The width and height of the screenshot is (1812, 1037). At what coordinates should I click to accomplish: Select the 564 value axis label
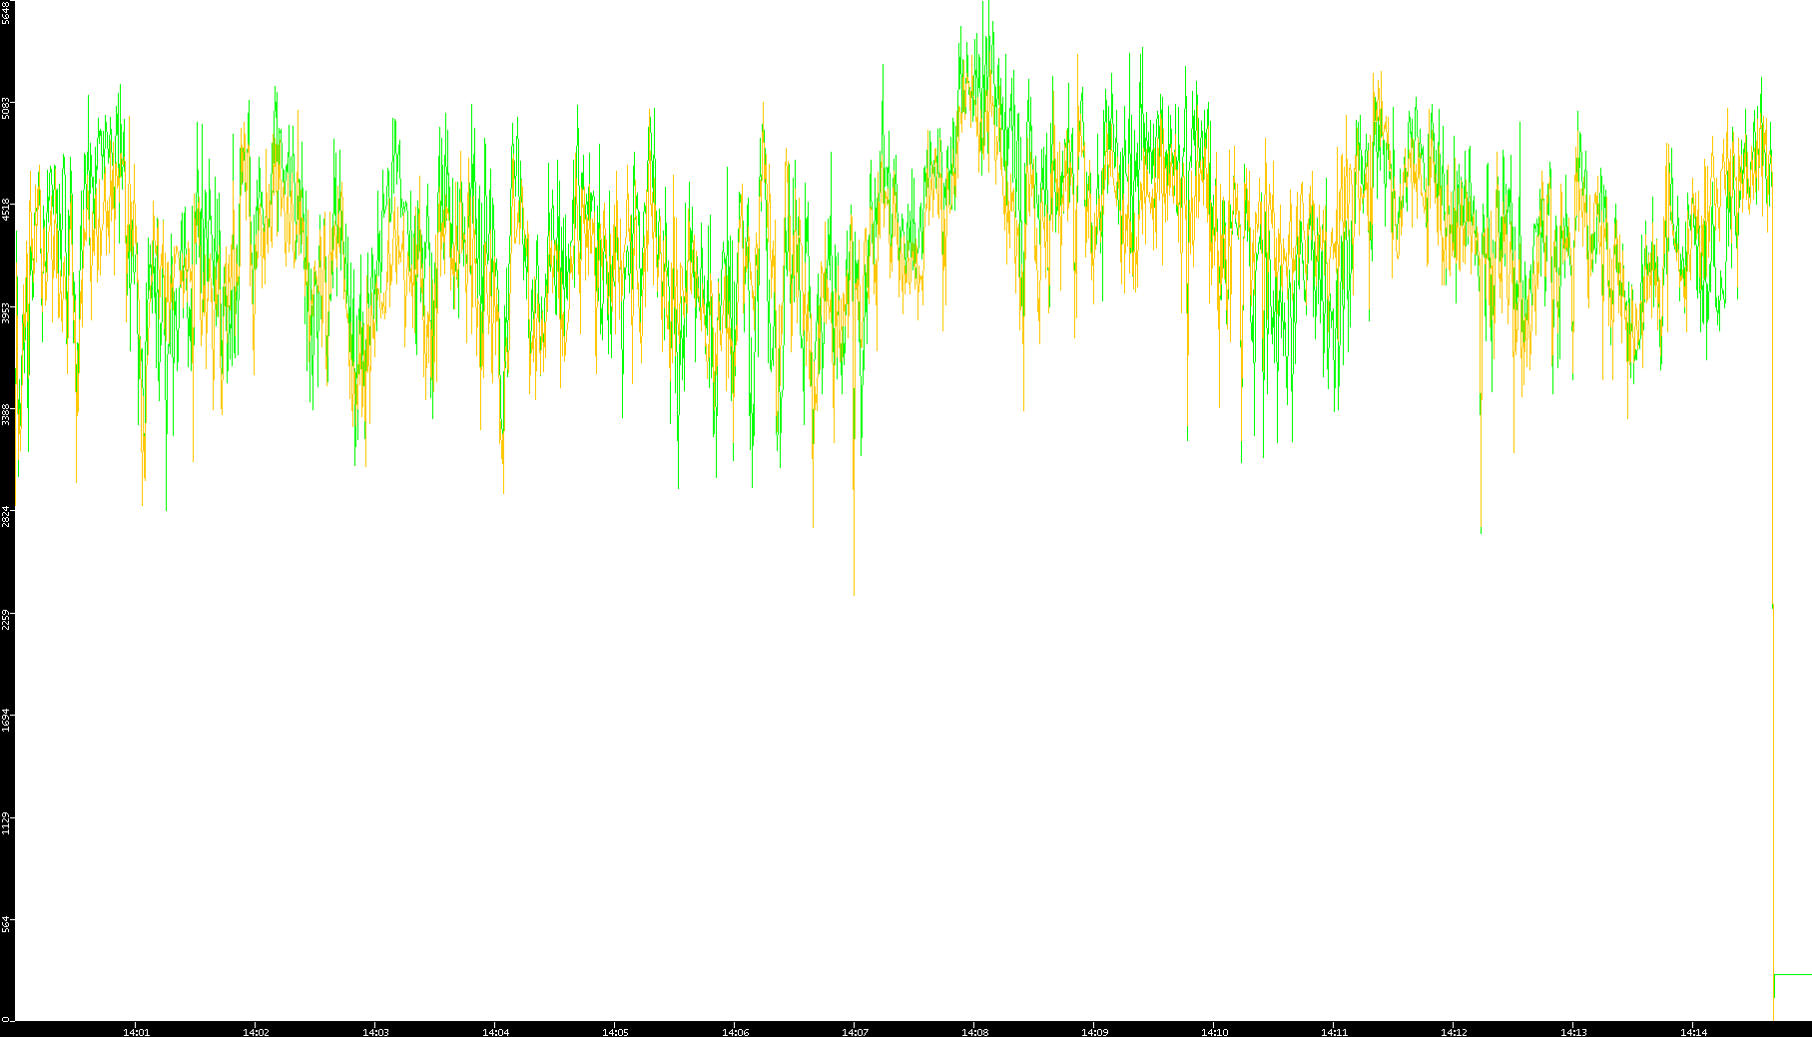(x=6, y=925)
